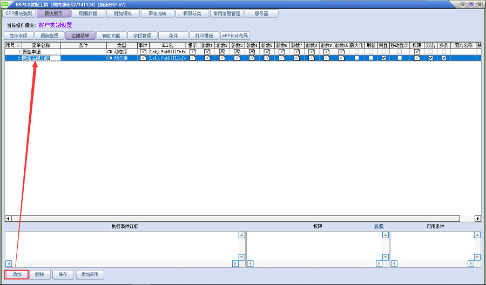The image size is (486, 285).
Task: Click the 添加 button
Action: coord(17,274)
